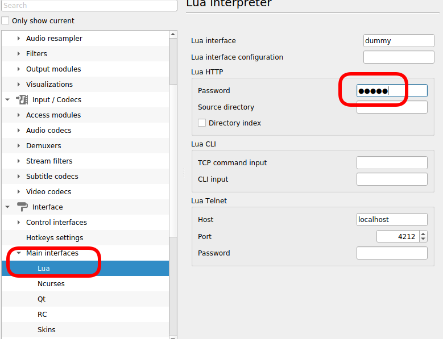Focus the Lua interface text field
Screen dimensions: 443x339
tap(399, 41)
